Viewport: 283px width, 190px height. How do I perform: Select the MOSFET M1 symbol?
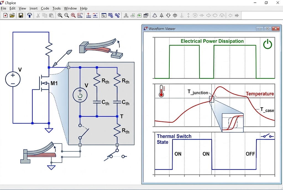coord(44,83)
